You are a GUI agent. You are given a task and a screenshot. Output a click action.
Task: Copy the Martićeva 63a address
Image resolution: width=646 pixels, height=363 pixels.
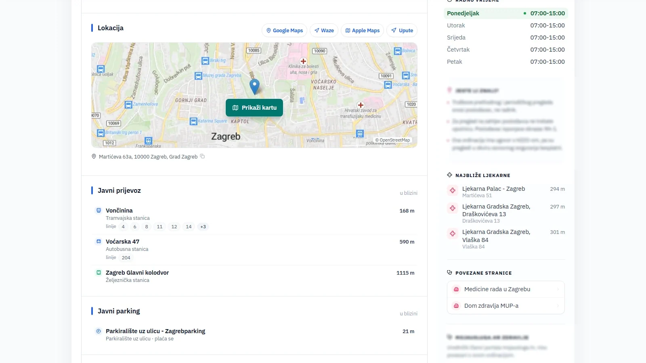(203, 156)
